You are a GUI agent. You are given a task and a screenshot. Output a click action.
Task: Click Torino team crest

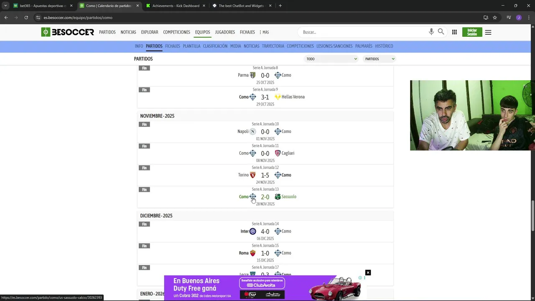(252, 175)
